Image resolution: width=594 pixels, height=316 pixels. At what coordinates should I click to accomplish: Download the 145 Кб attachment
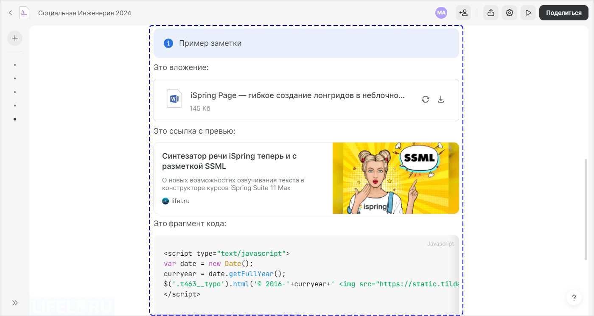[x=441, y=99]
